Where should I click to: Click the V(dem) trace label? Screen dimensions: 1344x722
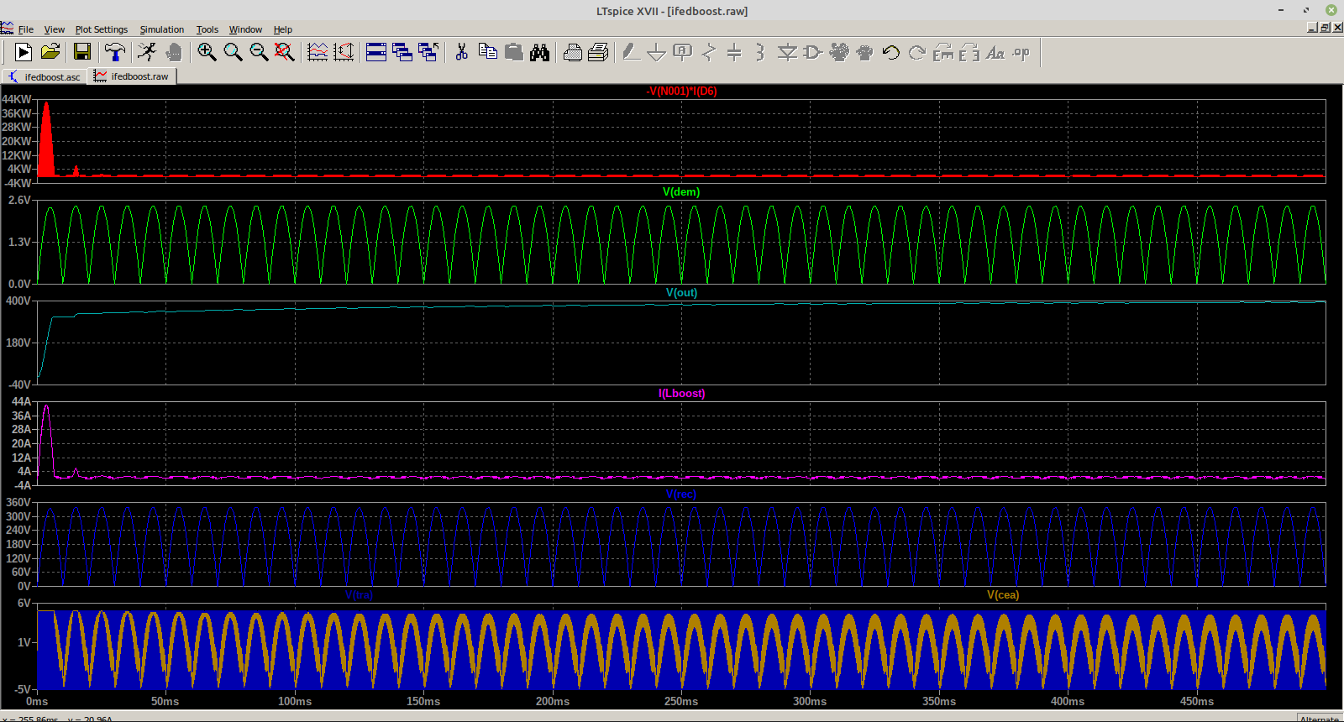(681, 191)
